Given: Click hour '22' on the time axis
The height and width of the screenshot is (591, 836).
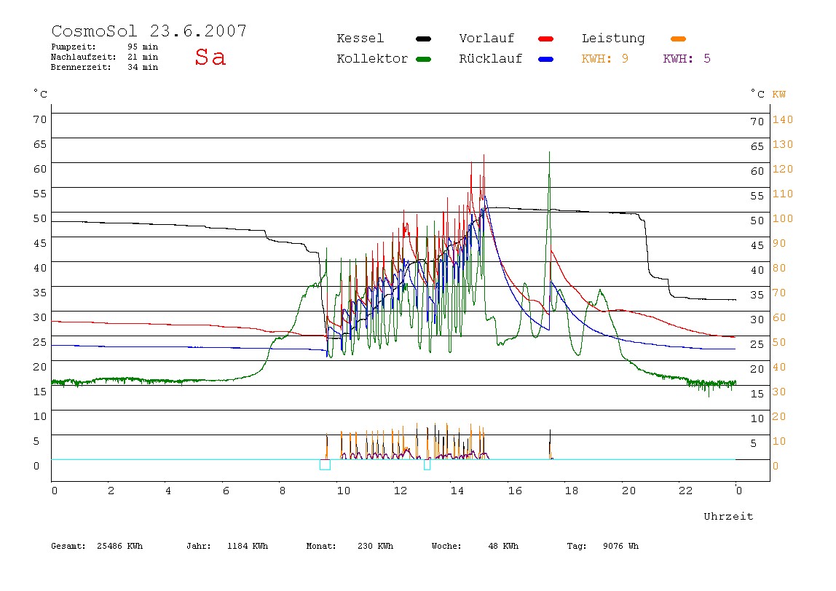Looking at the screenshot, I should 686,491.
